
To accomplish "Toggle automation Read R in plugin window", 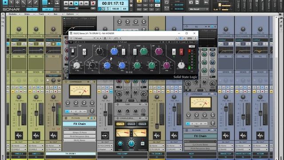I will (181, 38).
